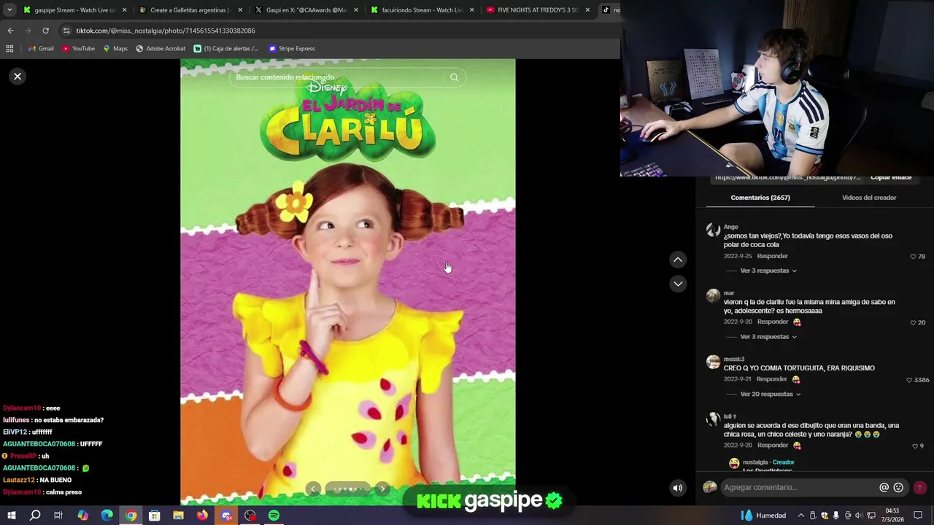This screenshot has width=934, height=525.
Task: Close the 'gaspipe Stream' browser tab
Action: click(124, 10)
